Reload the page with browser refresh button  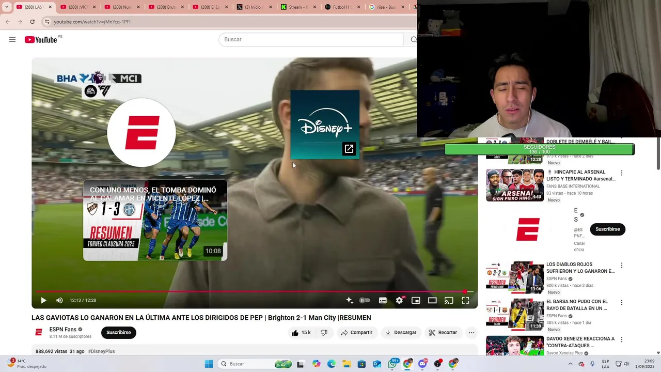point(33,22)
